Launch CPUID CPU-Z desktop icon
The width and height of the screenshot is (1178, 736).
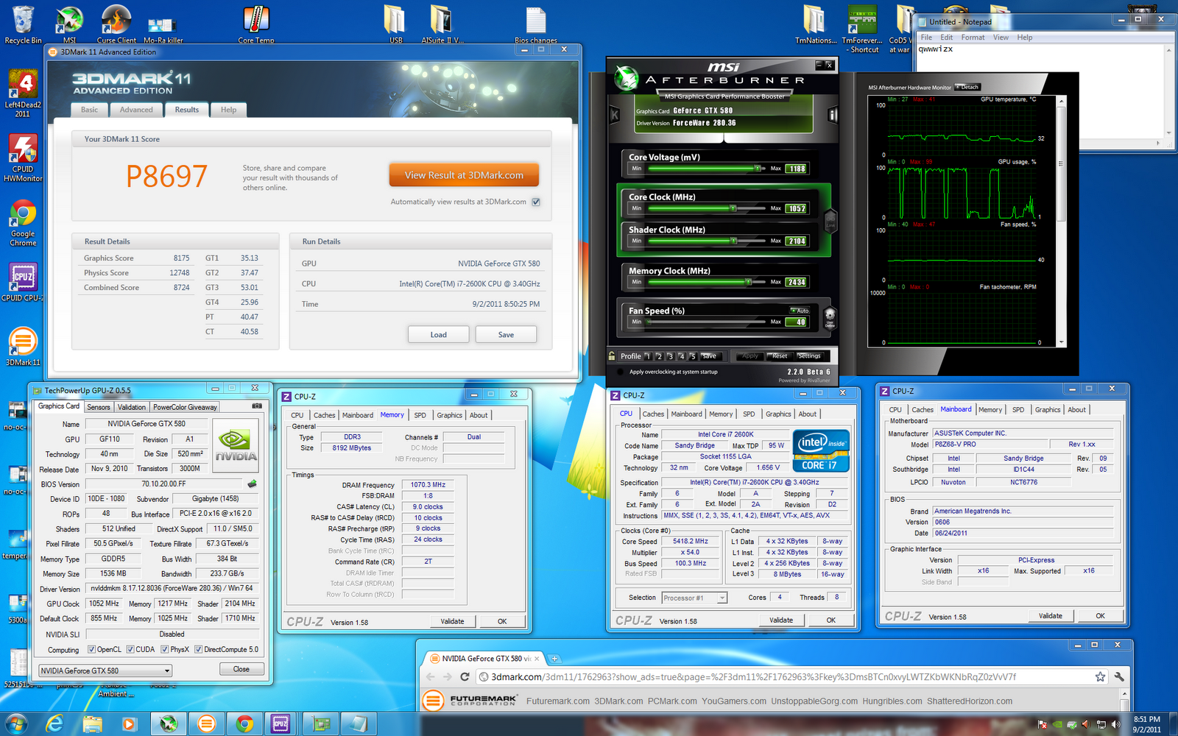[23, 281]
